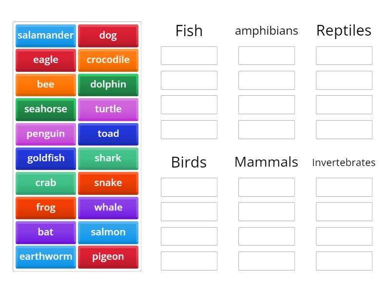Click the dog tile

108,35
